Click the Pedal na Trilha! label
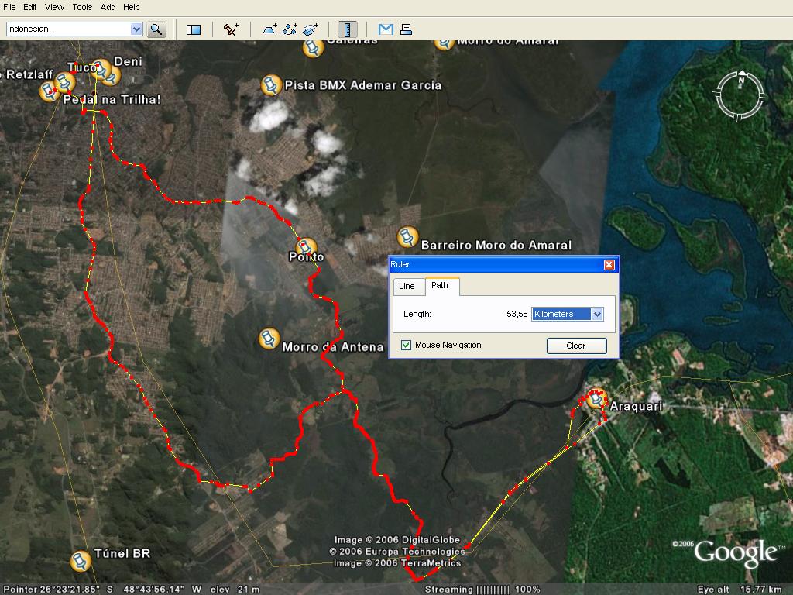Screen dimensions: 793x595 pyautogui.click(x=112, y=100)
